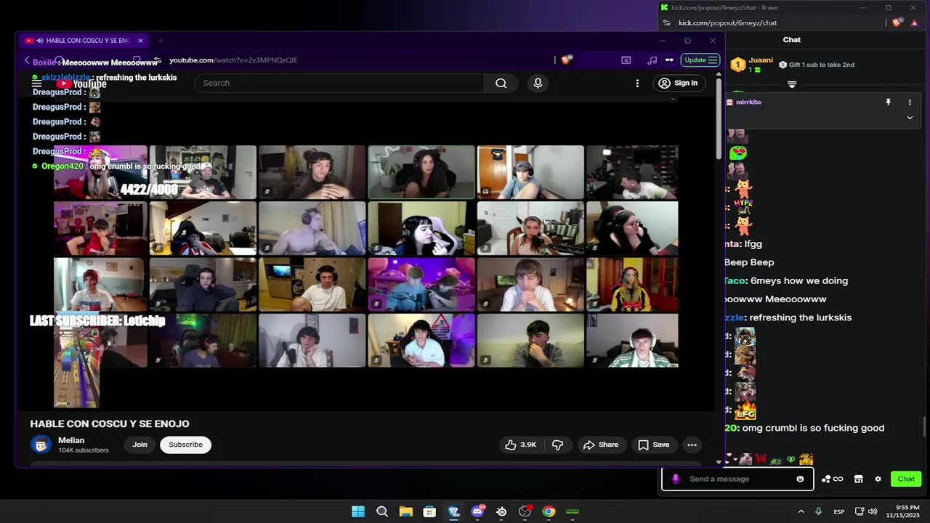Open YouTube settings three-dot menu

click(x=637, y=83)
